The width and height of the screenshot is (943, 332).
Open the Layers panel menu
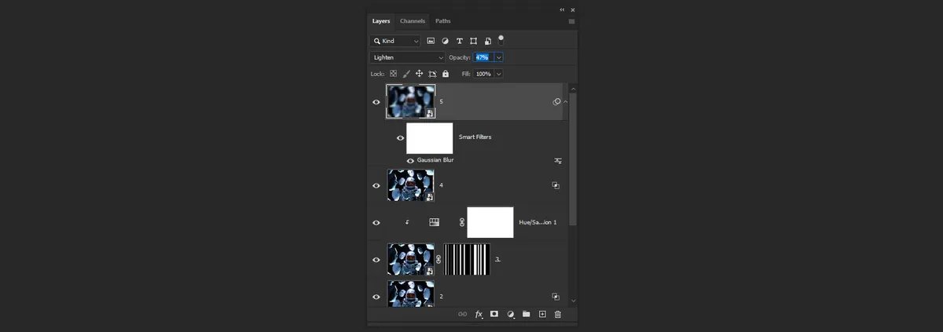pyautogui.click(x=571, y=21)
